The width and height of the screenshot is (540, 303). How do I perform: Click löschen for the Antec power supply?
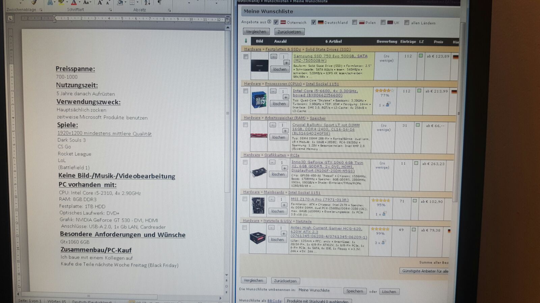277,240
